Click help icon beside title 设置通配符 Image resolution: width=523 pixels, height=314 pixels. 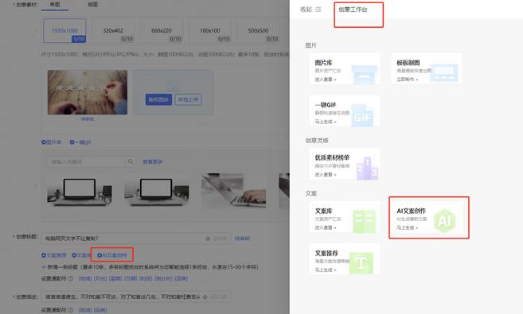coord(71,278)
